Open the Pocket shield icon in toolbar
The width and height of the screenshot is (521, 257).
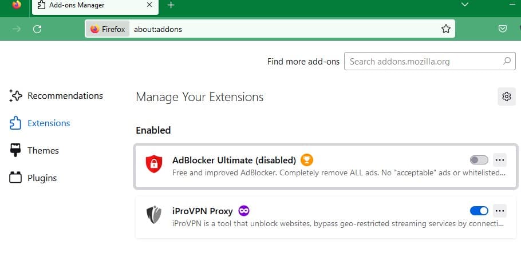503,29
